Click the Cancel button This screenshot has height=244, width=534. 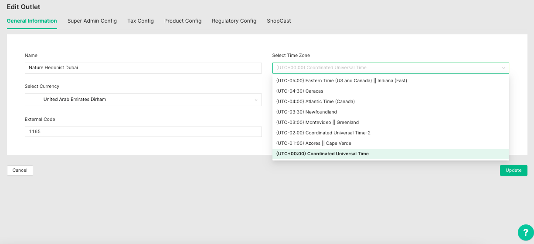click(20, 170)
